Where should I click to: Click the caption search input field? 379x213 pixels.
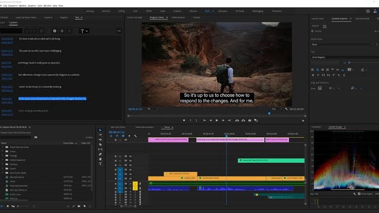[11, 31]
